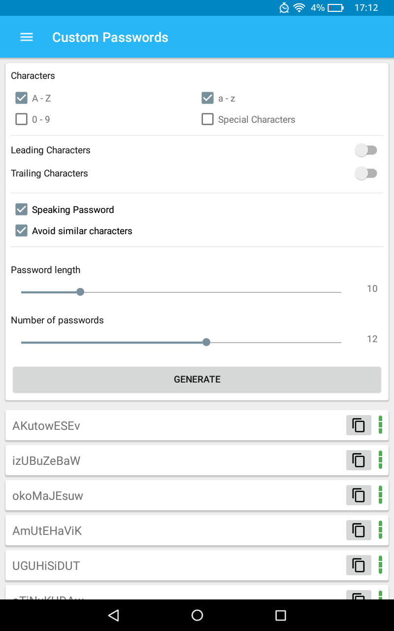
Task: Uncheck Avoid similar characters
Action: pyautogui.click(x=21, y=230)
